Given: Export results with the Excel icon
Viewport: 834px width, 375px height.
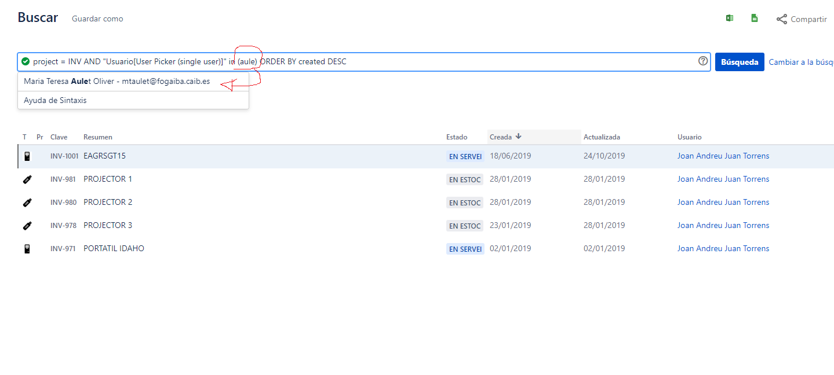Looking at the screenshot, I should [x=730, y=18].
